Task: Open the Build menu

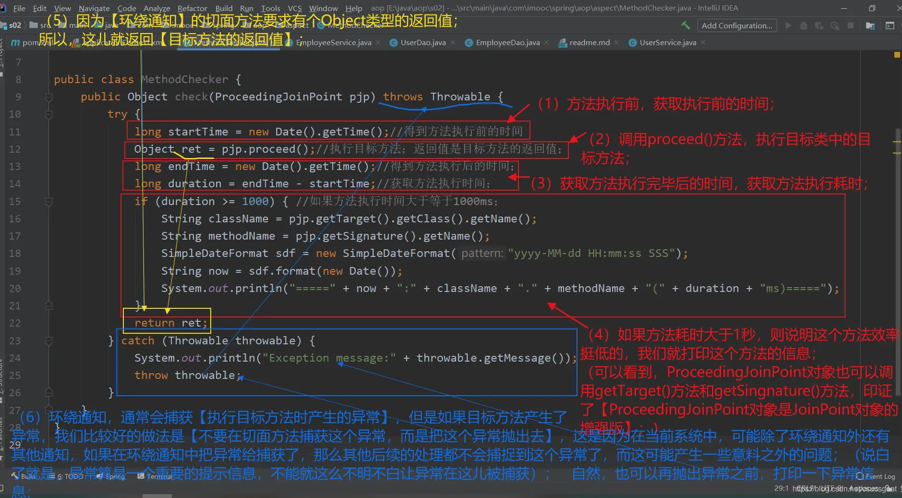Action: 224,8
